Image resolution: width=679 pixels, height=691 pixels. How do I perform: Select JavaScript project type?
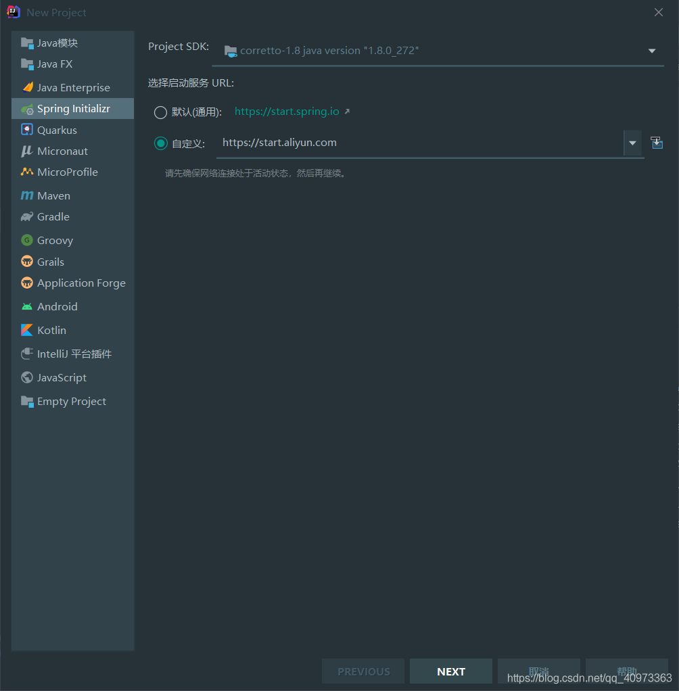(x=73, y=378)
